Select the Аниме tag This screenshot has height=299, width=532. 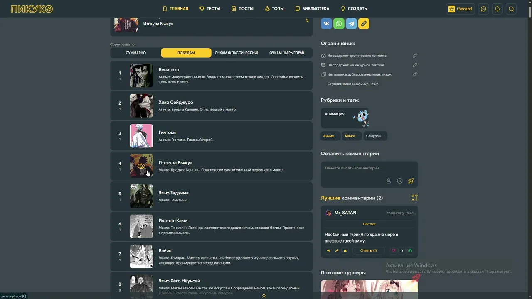click(330, 136)
